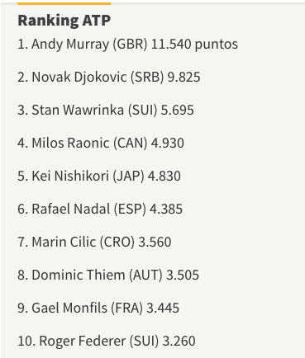Click the 4.385 points value
Screen dimensions: 305x358
tap(166, 209)
